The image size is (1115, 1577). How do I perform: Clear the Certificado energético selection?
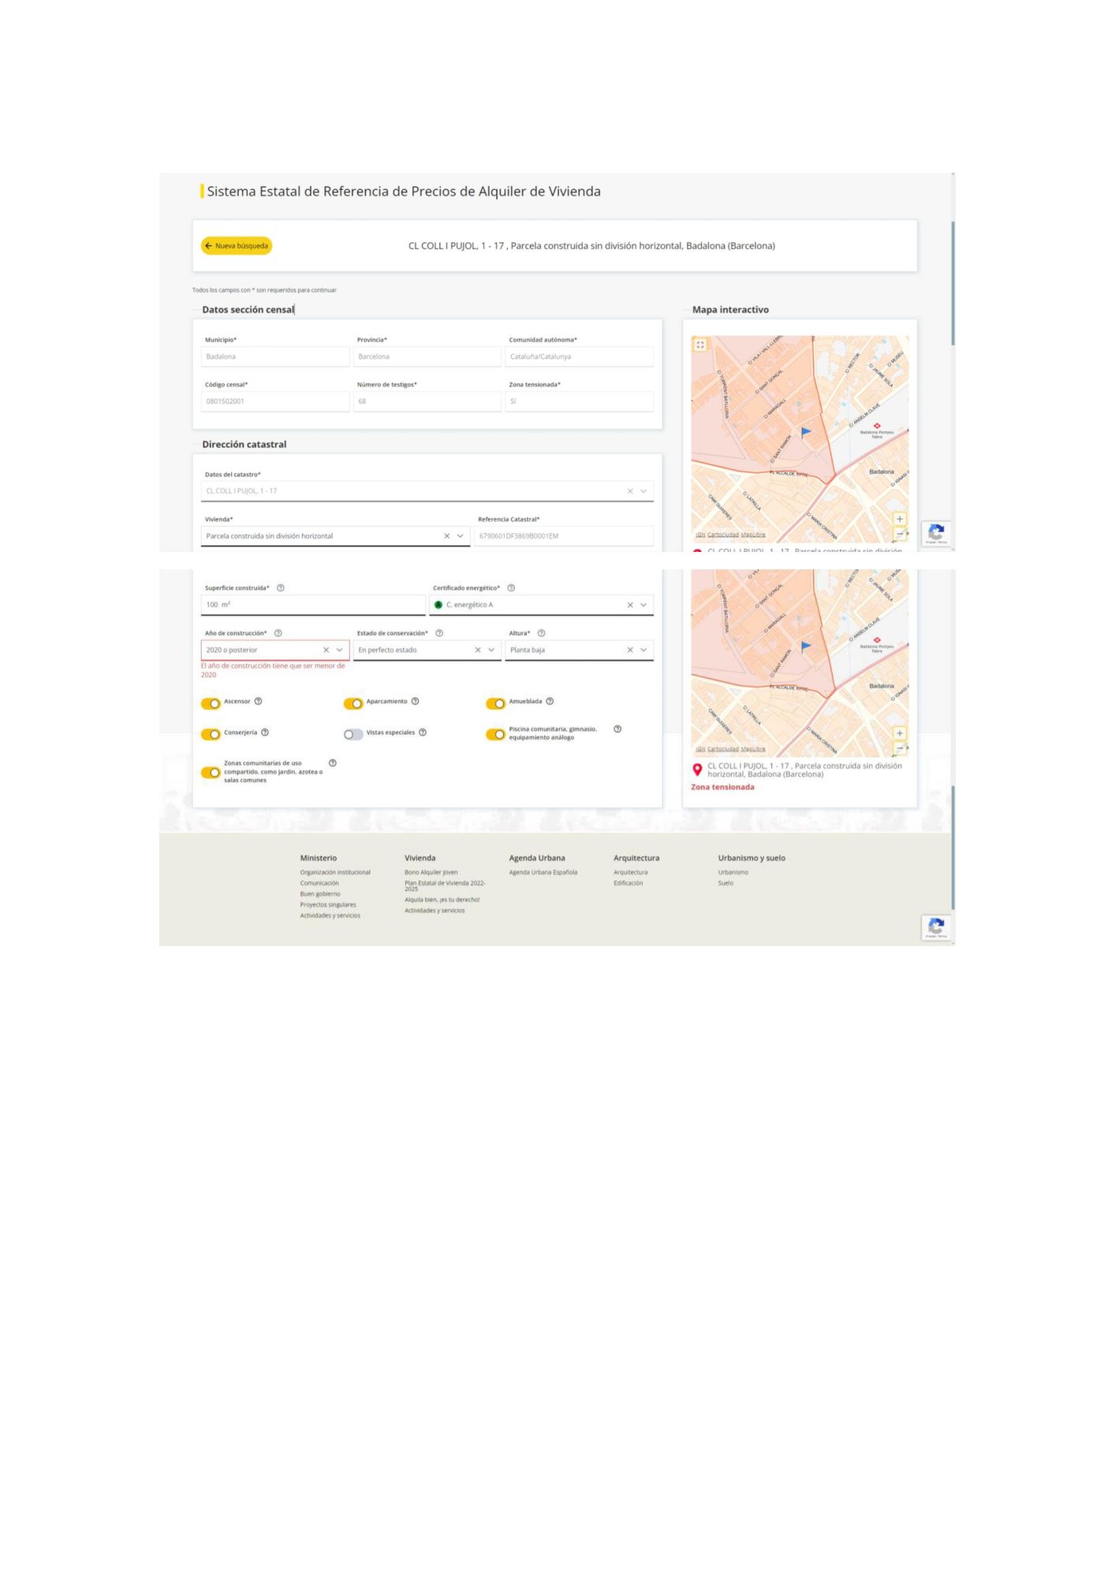(x=630, y=605)
